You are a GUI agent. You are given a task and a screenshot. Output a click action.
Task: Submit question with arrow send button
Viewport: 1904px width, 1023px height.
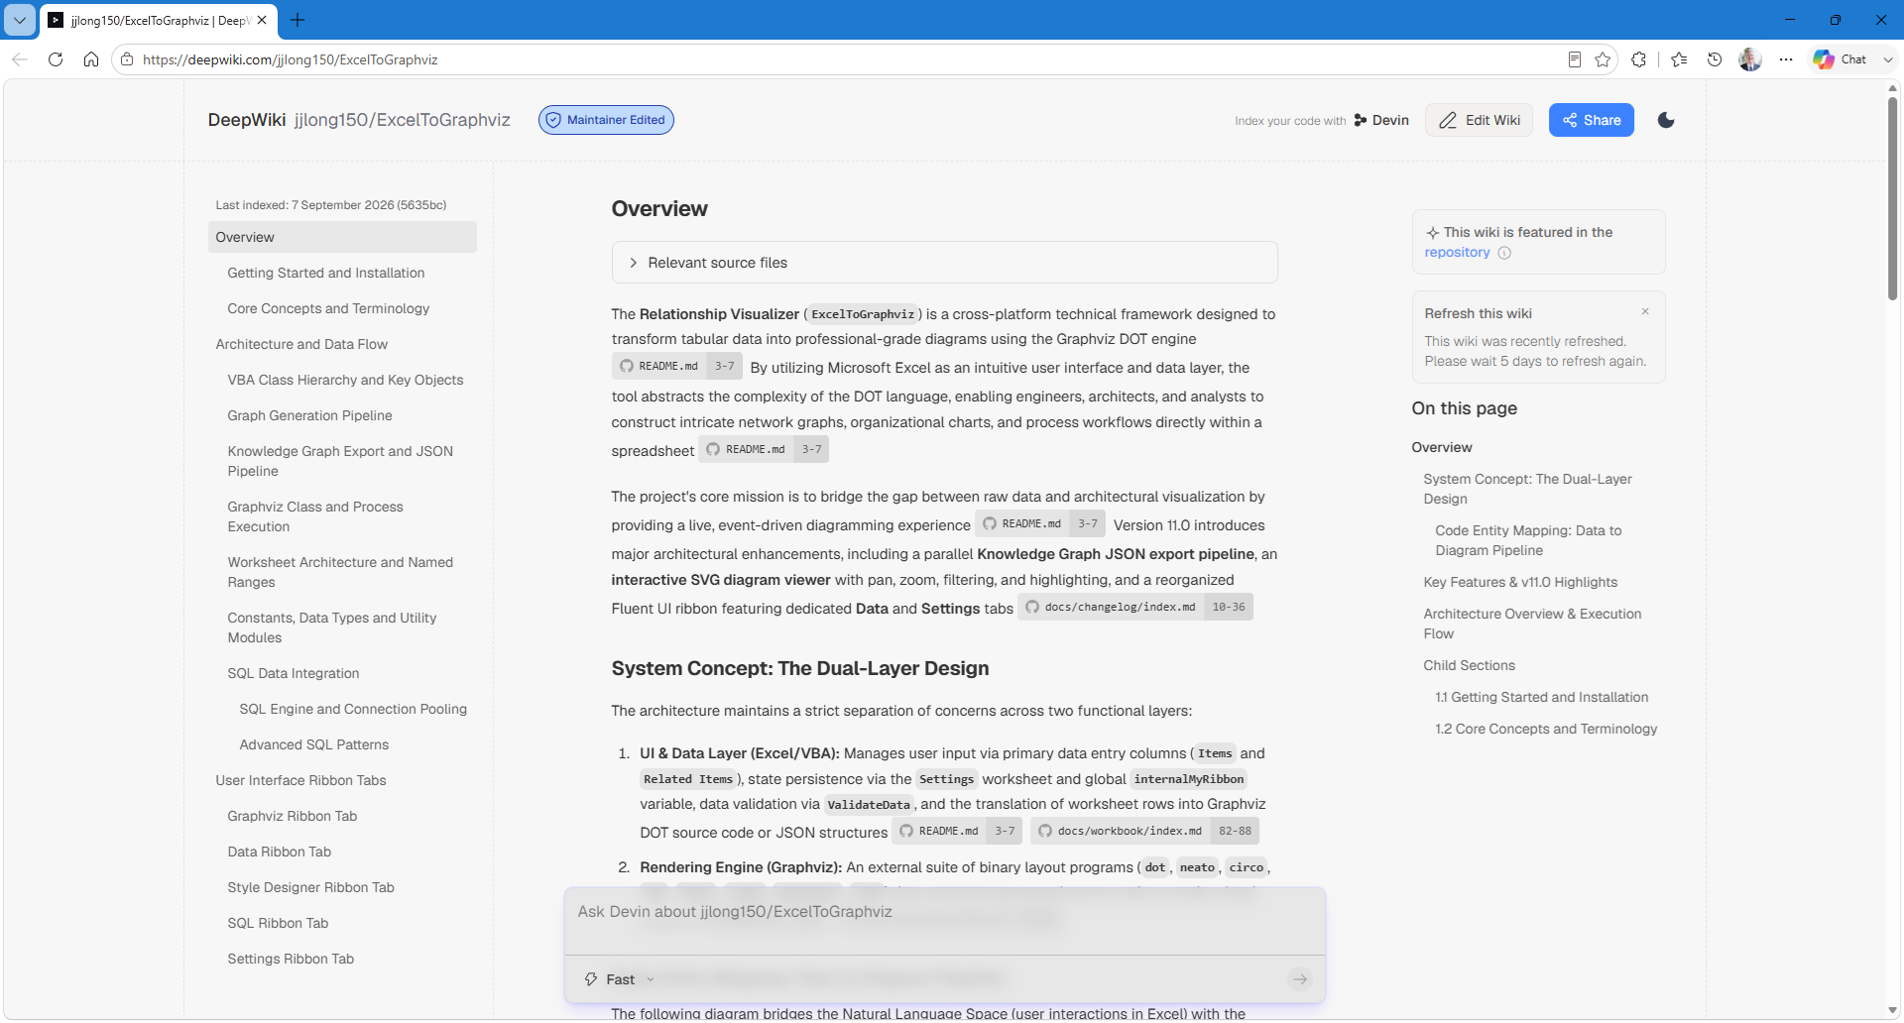click(x=1300, y=979)
